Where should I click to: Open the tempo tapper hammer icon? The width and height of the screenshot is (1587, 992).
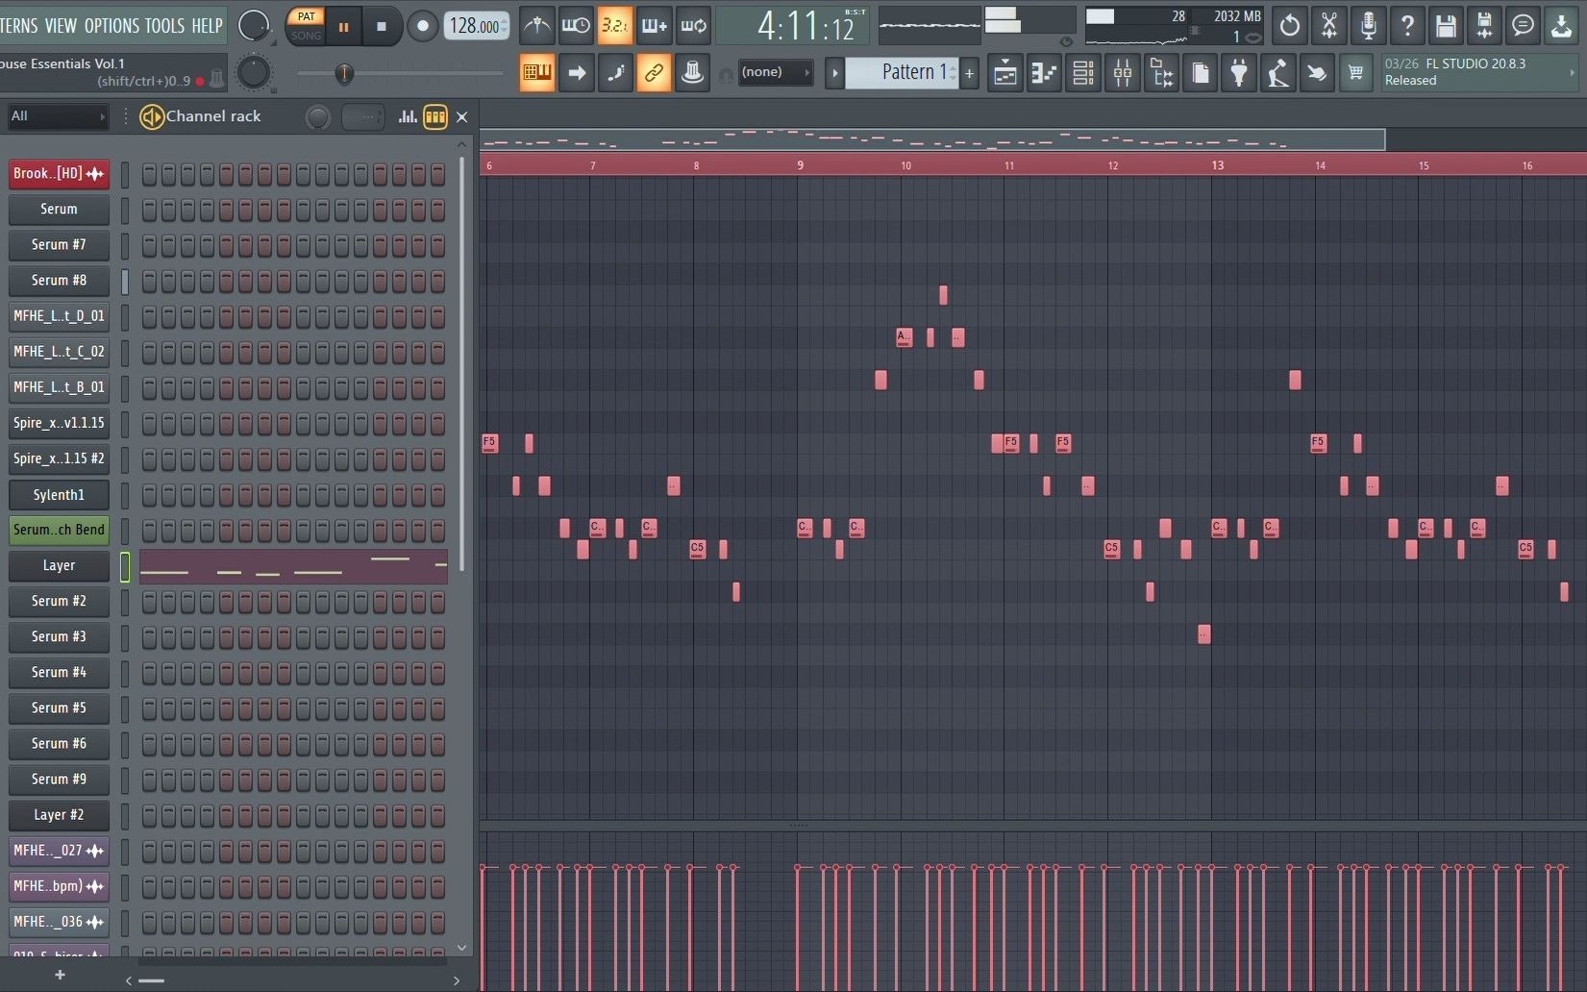pyautogui.click(x=1277, y=73)
